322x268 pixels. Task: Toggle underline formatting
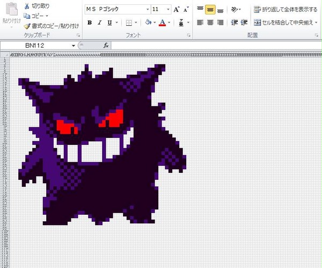pyautogui.click(x=109, y=23)
